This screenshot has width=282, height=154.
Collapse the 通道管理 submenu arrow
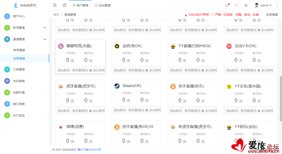click(45, 39)
